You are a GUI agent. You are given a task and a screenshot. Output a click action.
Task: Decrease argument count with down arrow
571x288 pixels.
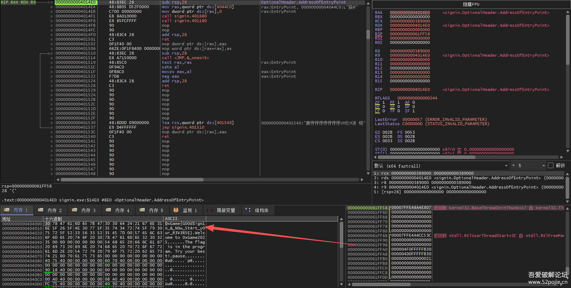[x=513, y=166]
